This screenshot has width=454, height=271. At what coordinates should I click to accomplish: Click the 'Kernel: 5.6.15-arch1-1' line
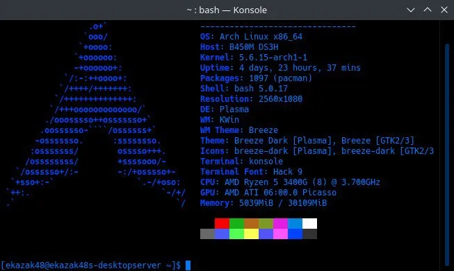254,58
